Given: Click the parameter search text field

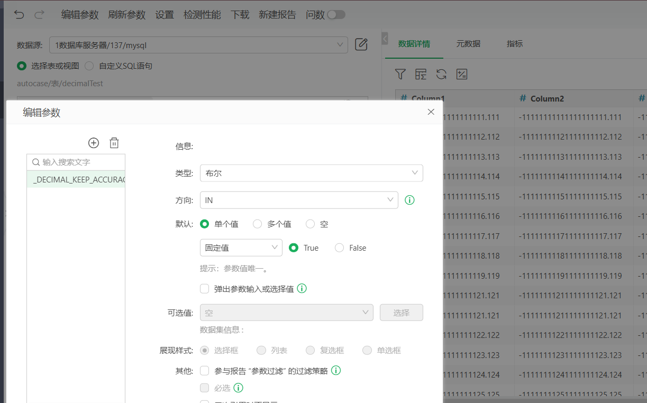Looking at the screenshot, I should pyautogui.click(x=76, y=162).
